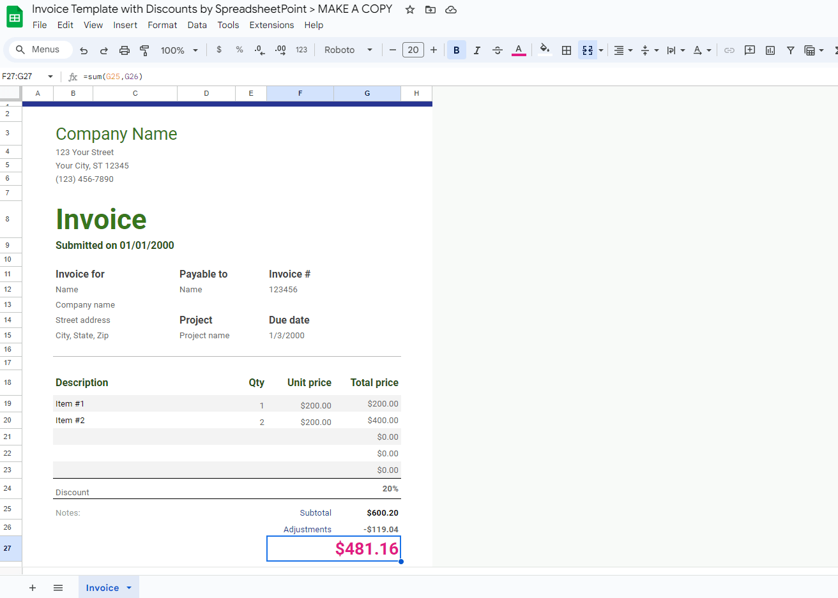
Task: Open the print dialog
Action: [125, 49]
